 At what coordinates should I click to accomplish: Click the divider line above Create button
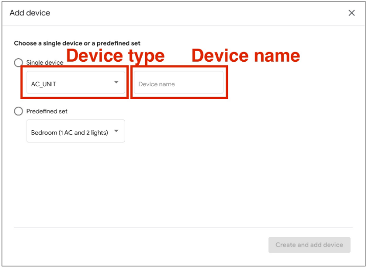[183, 228]
